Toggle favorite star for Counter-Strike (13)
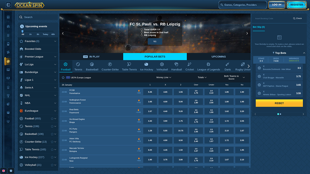 tap(52, 141)
